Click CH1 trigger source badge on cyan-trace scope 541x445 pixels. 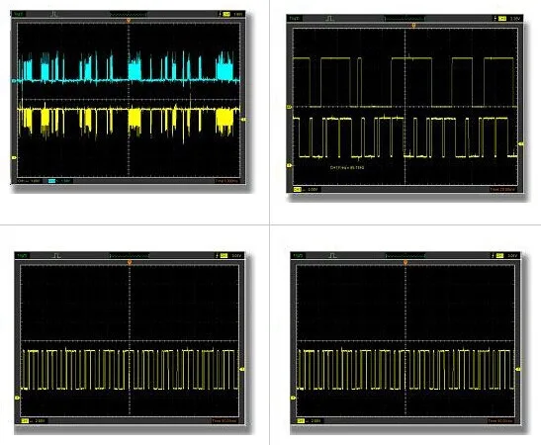click(226, 14)
